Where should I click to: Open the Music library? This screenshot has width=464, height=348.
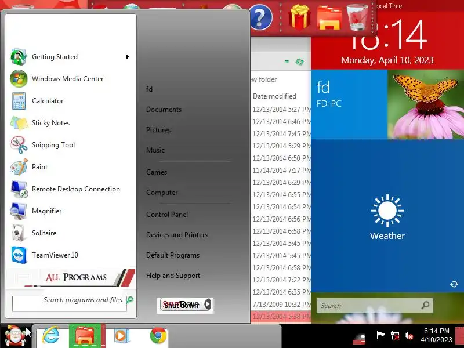155,150
